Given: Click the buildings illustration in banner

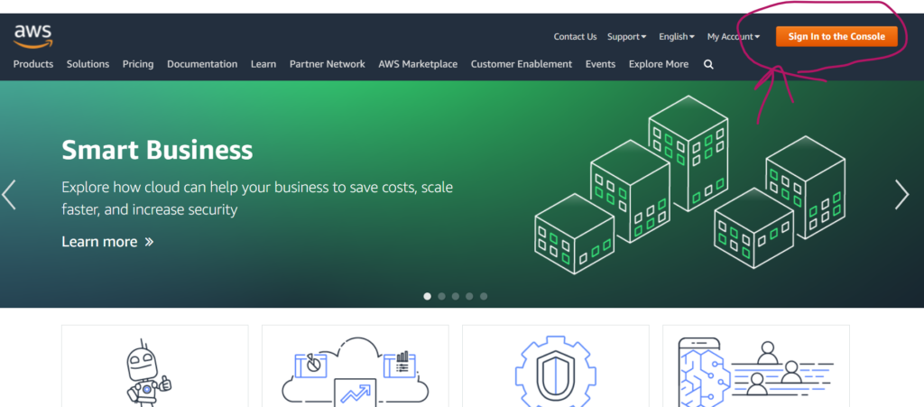Looking at the screenshot, I should click(690, 184).
